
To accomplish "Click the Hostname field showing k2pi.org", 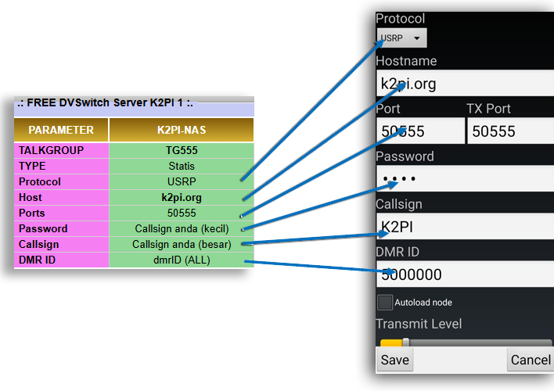I will pyautogui.click(x=465, y=84).
